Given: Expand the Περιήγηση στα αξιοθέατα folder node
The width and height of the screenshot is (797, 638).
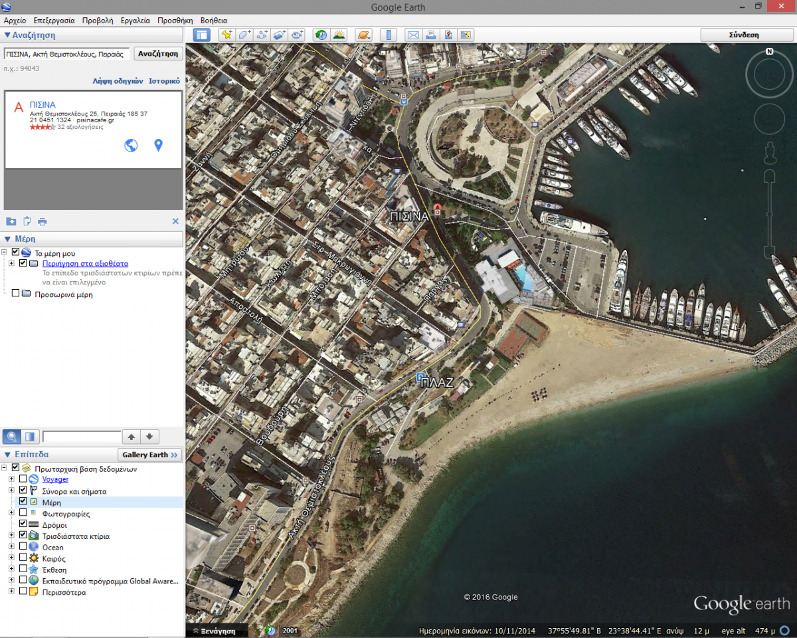Looking at the screenshot, I should tap(11, 264).
